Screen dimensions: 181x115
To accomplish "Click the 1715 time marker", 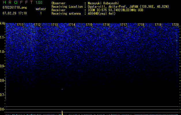I will pyautogui.click(x=89, y=25).
